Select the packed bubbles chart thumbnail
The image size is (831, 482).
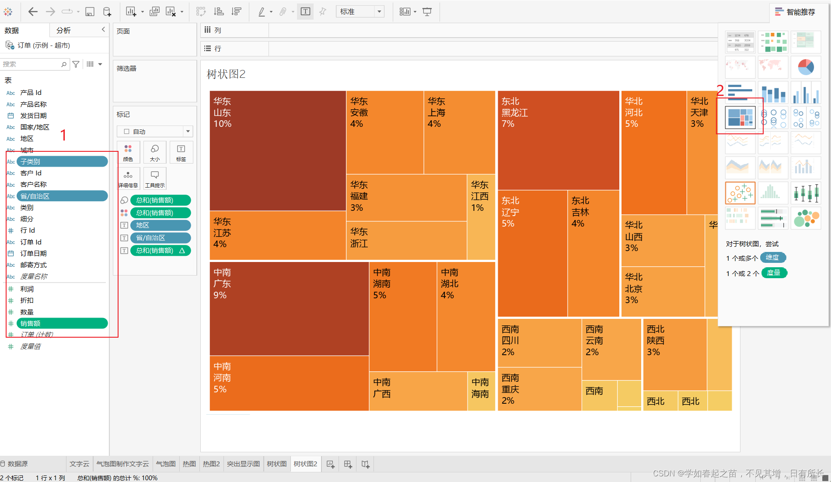[x=806, y=218]
